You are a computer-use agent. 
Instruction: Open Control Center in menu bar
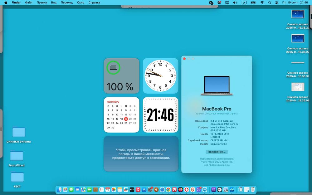277,2
